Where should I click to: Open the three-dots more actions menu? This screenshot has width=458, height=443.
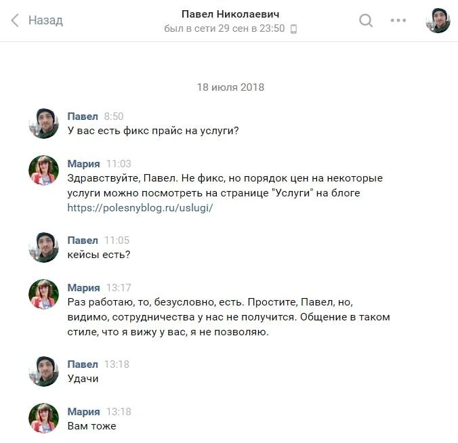tap(398, 20)
